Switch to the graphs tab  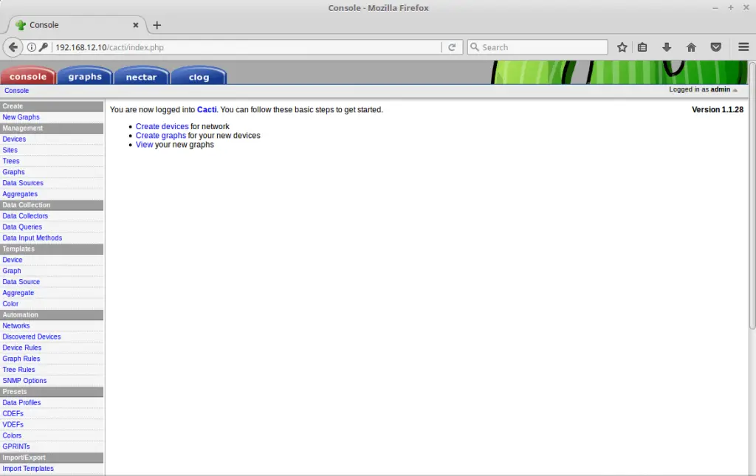tap(85, 77)
